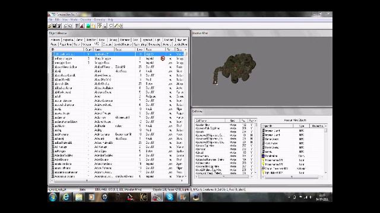Launch Internet Explorer from the taskbar

tap(66, 197)
